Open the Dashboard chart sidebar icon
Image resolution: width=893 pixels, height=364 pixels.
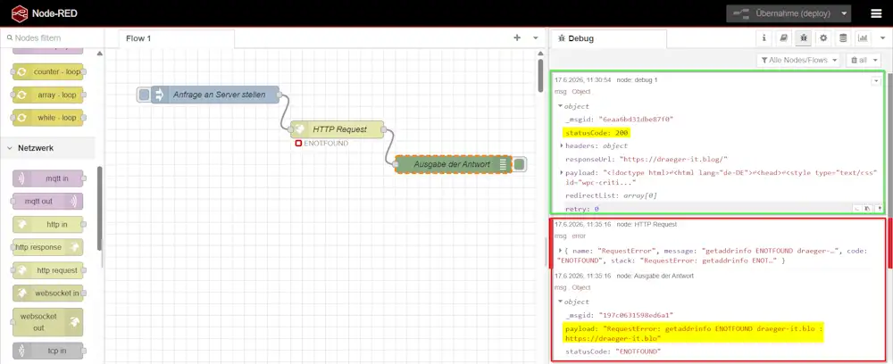tap(864, 38)
